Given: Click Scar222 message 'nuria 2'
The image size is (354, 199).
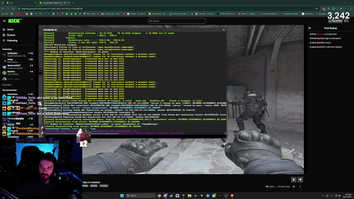Looking at the screenshot, I should 320,43.
